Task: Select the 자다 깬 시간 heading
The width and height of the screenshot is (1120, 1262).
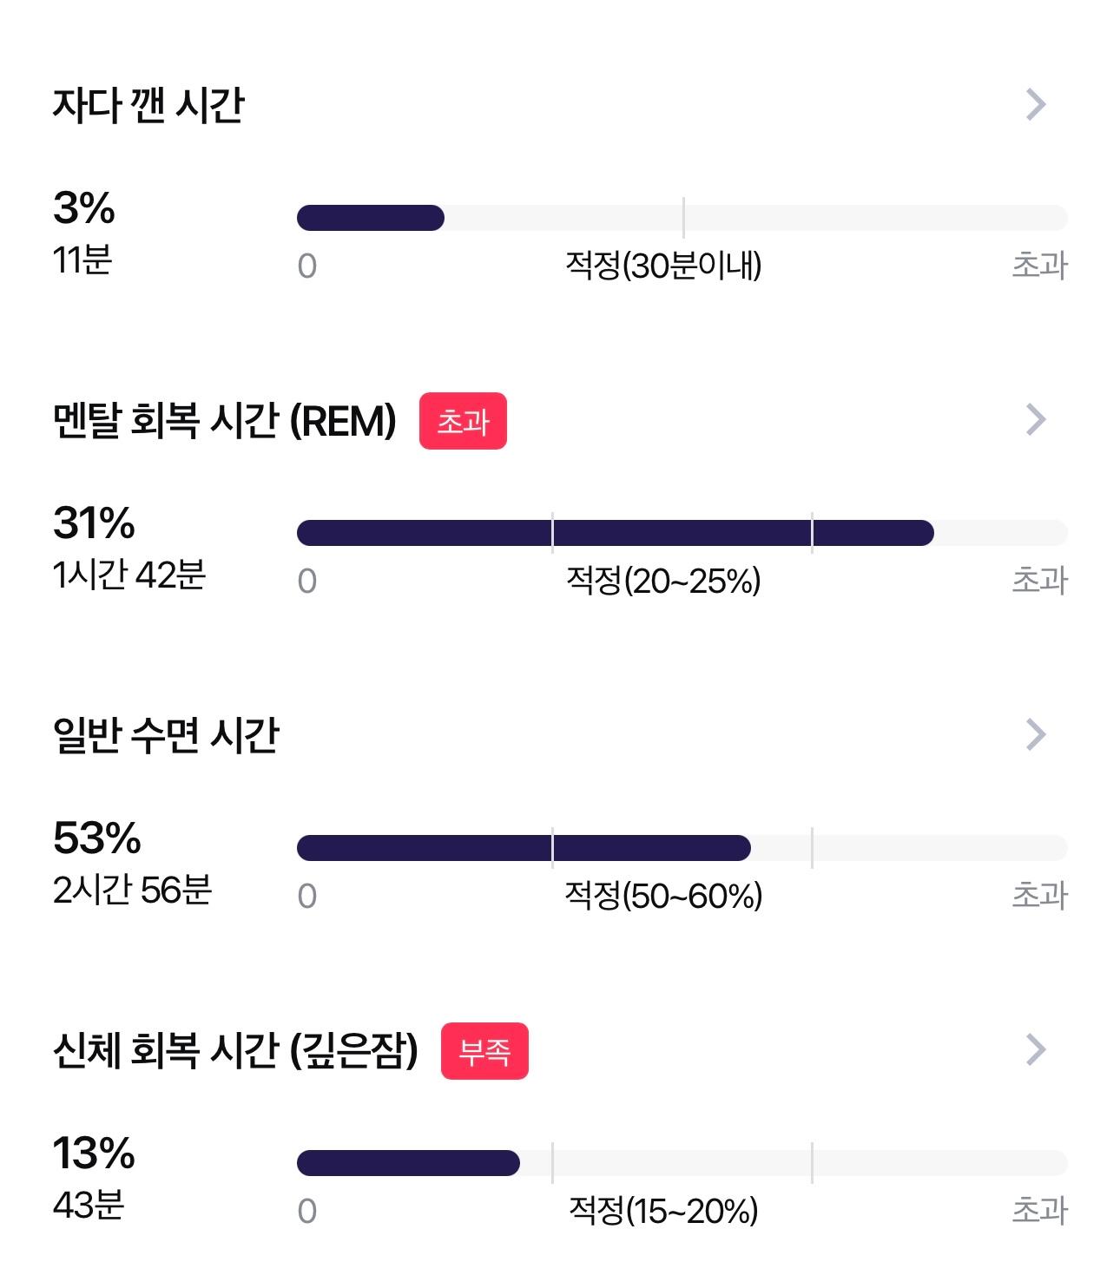Action: coord(148,105)
